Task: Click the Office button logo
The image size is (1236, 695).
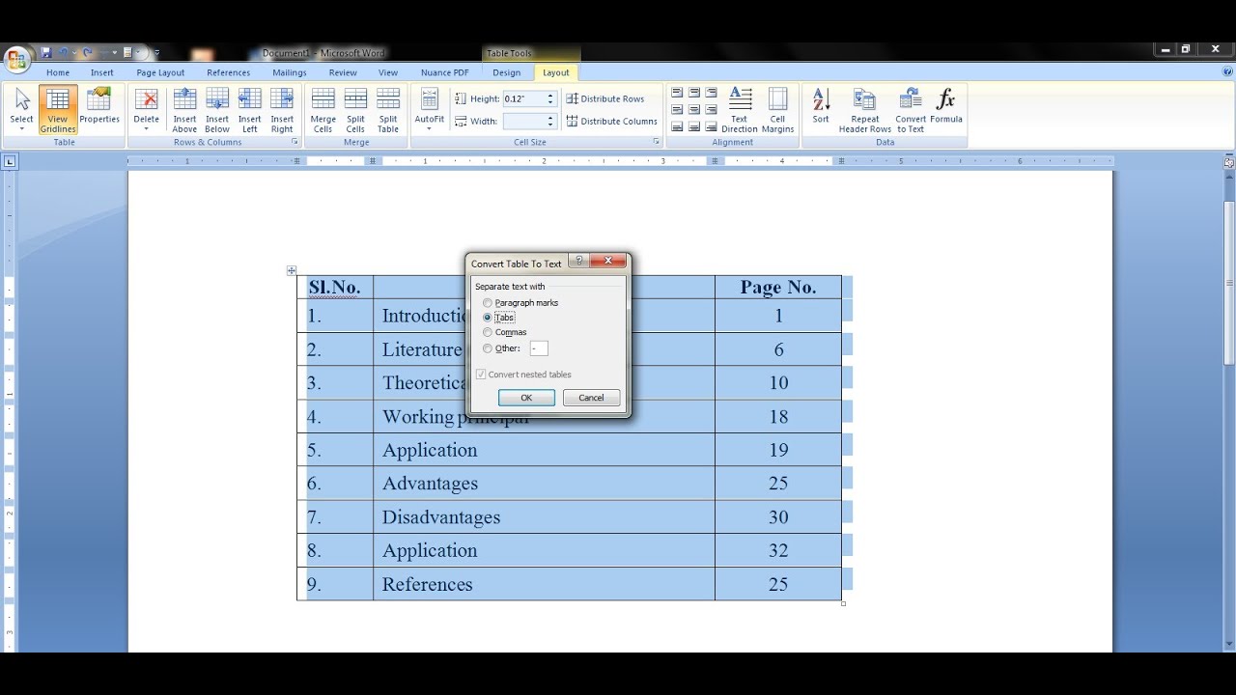Action: click(x=16, y=58)
